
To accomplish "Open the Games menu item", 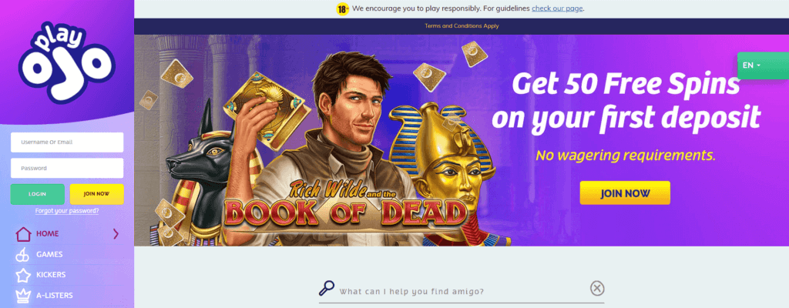I will (49, 254).
